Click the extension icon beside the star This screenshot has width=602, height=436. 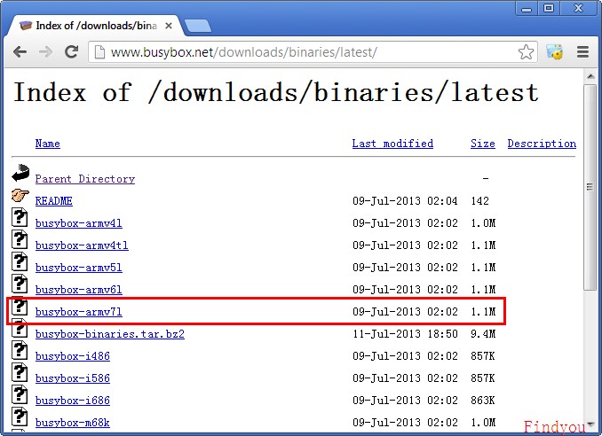[x=554, y=51]
